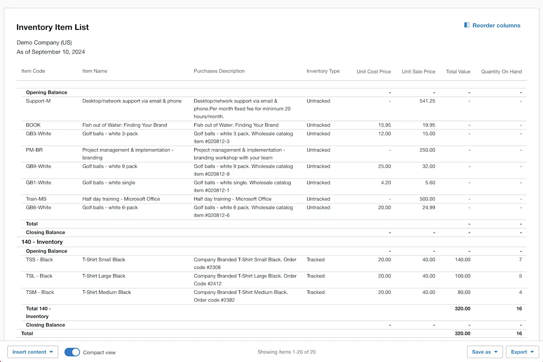Screen dimensions: 543x362
Task: Expand the Save as dropdown
Action: pos(485,352)
